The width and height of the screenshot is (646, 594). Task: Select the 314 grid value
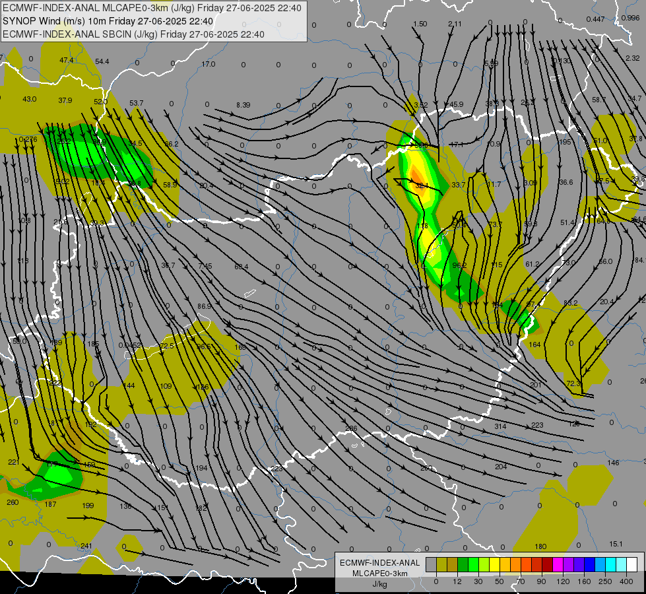coord(500,426)
